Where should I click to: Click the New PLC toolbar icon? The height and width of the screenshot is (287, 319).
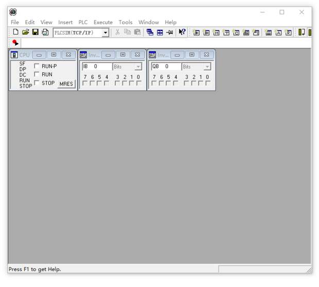tap(15, 32)
